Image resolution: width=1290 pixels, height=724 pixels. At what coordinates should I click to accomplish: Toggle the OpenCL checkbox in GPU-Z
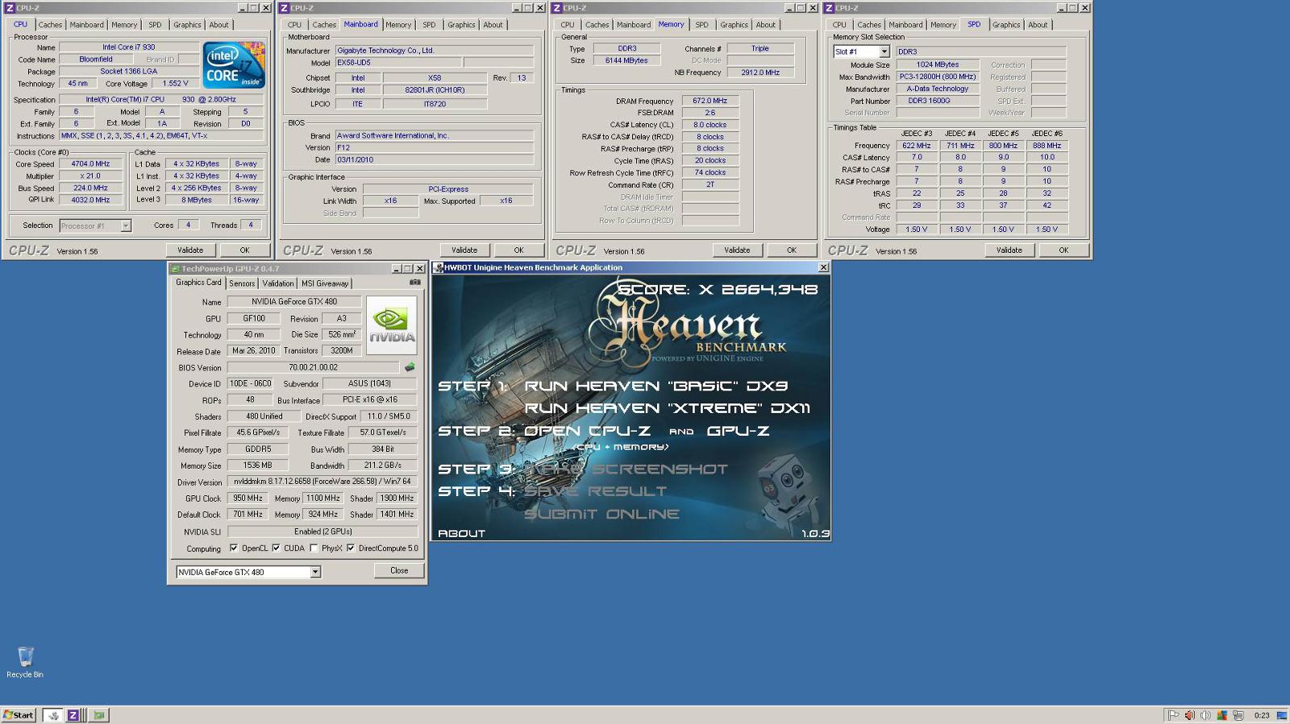click(x=234, y=548)
